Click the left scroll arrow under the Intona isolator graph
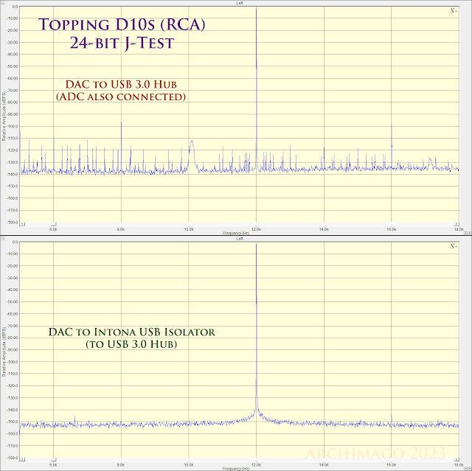This screenshot has height=471, width=472. pyautogui.click(x=22, y=459)
